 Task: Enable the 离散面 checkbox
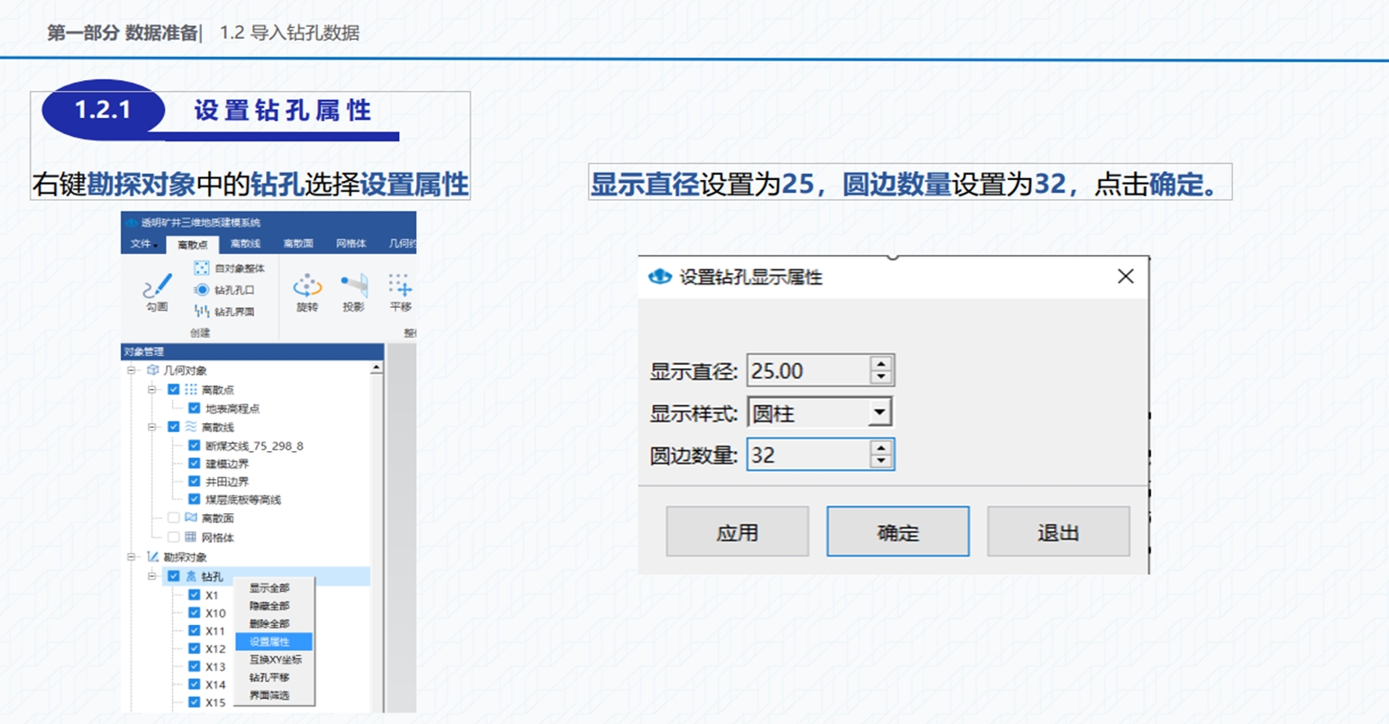174,518
